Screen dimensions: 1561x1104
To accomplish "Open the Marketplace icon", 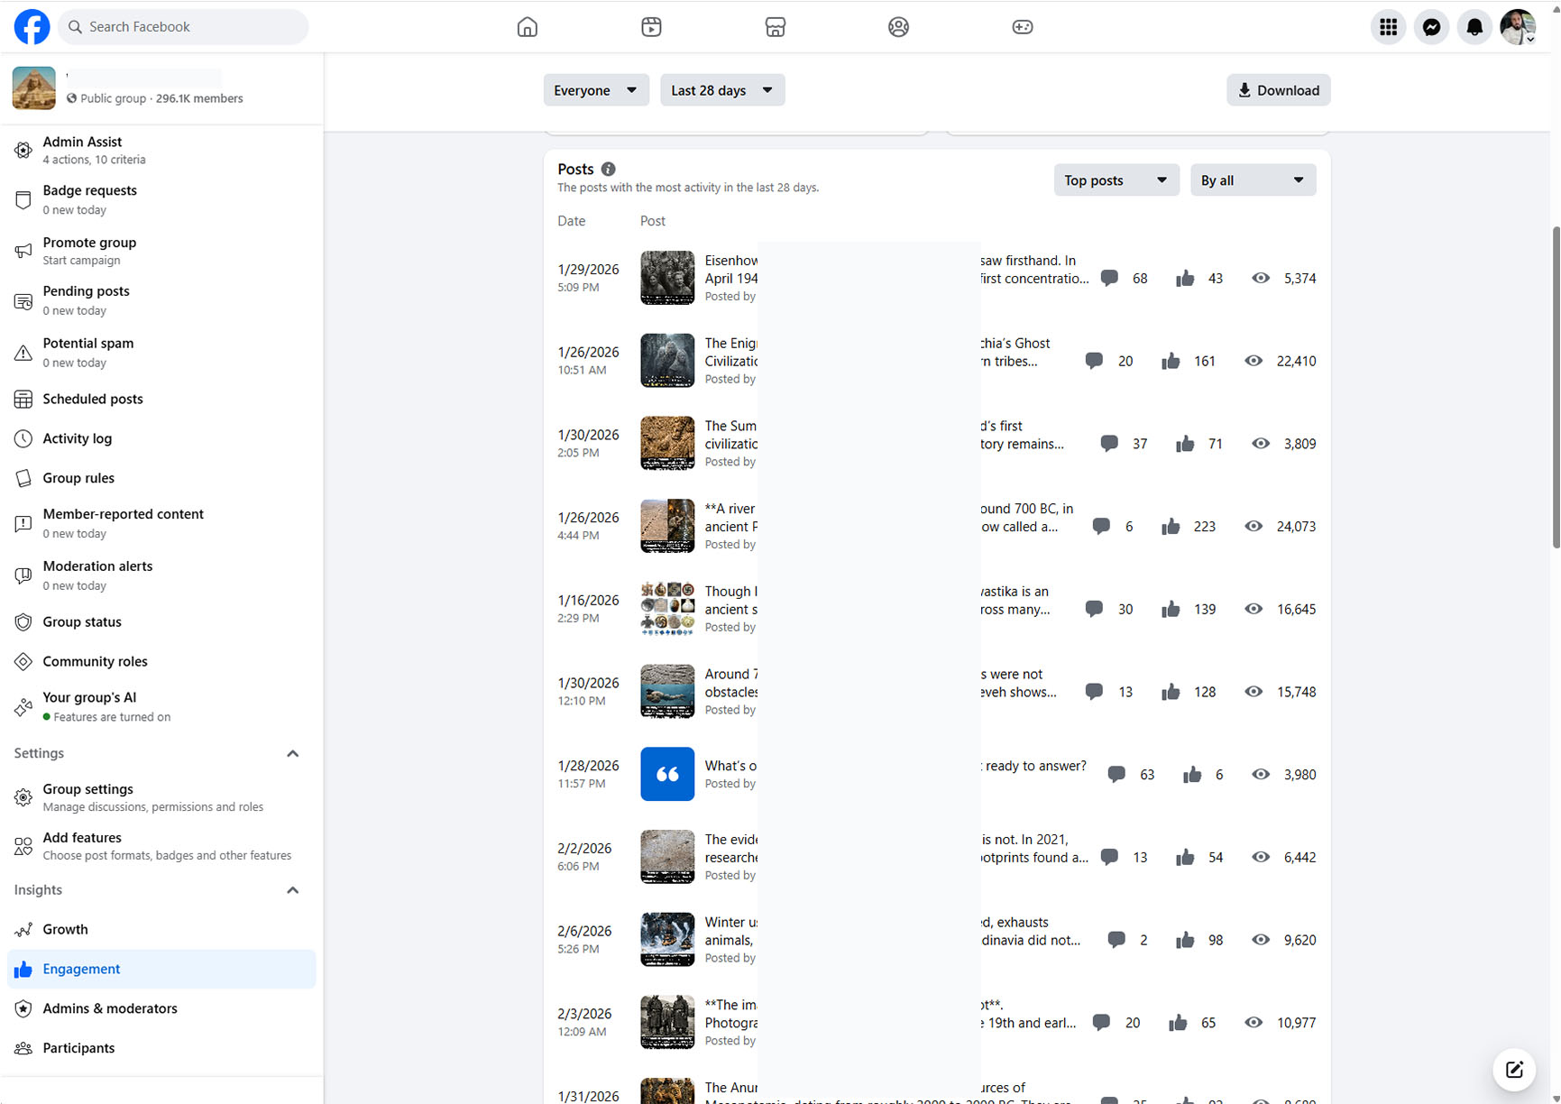I will (775, 27).
